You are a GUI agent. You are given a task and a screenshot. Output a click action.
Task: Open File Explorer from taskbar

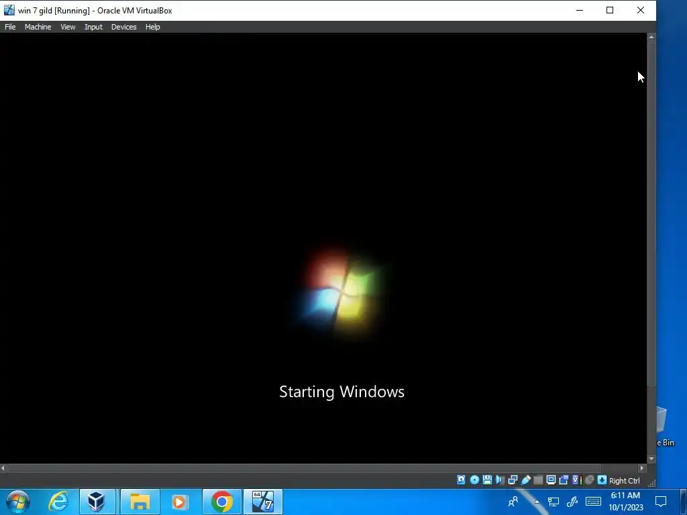click(140, 502)
